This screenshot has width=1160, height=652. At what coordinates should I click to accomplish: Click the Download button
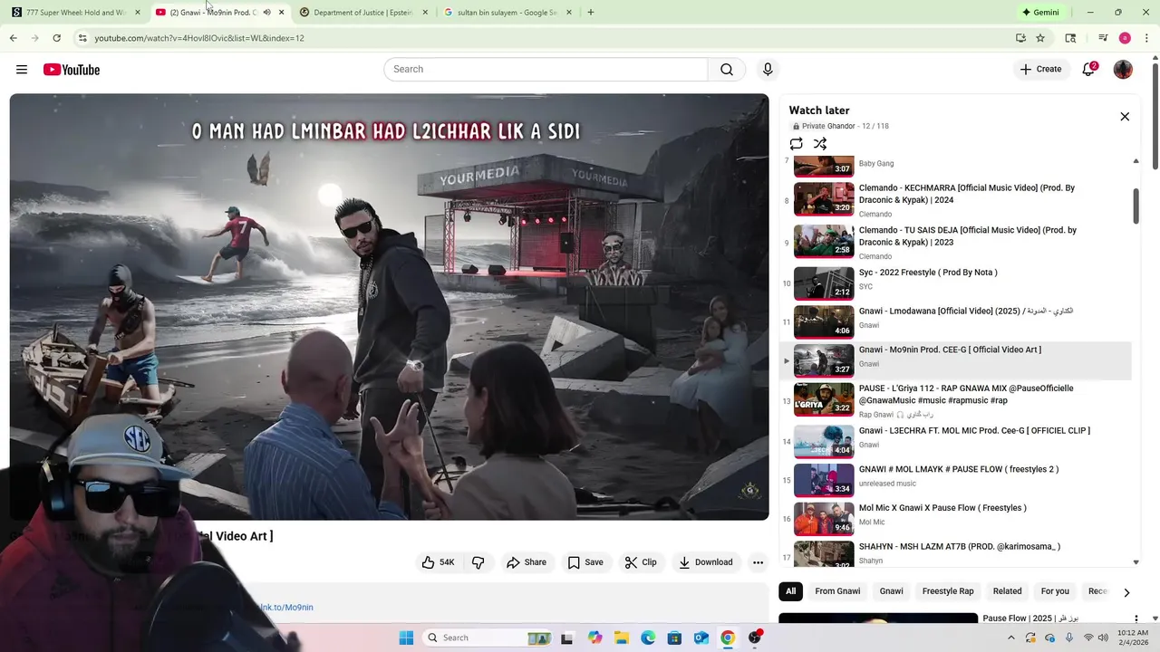(706, 562)
